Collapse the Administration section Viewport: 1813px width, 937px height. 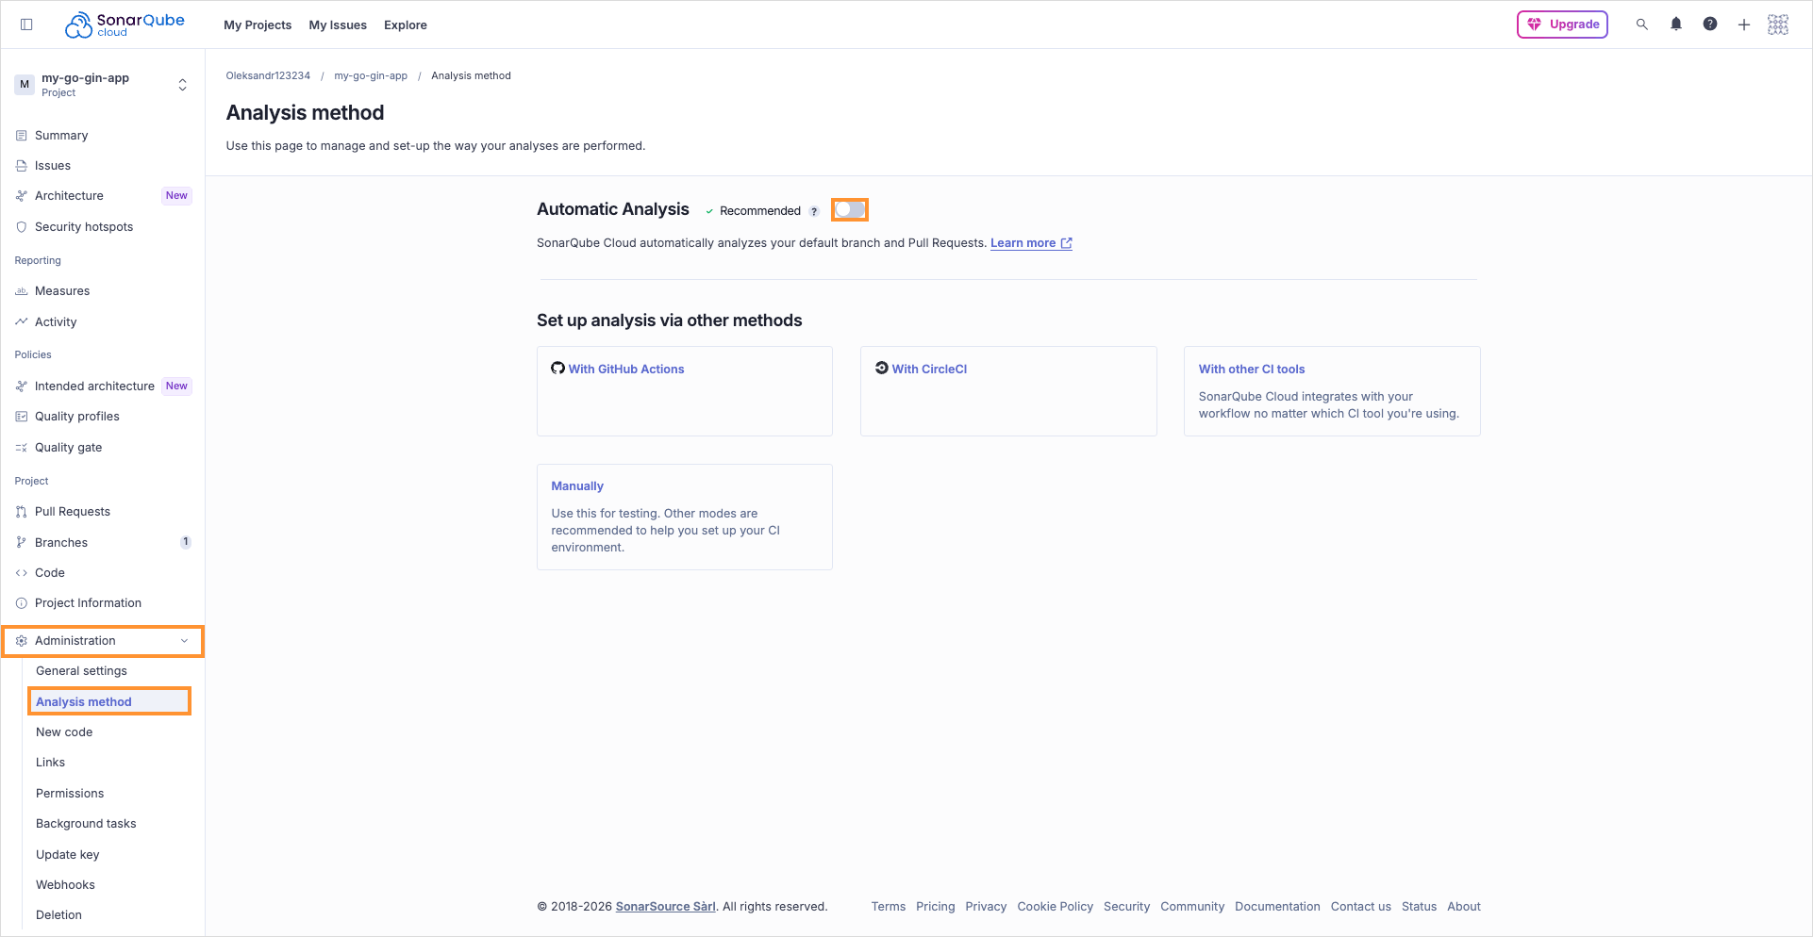184,640
